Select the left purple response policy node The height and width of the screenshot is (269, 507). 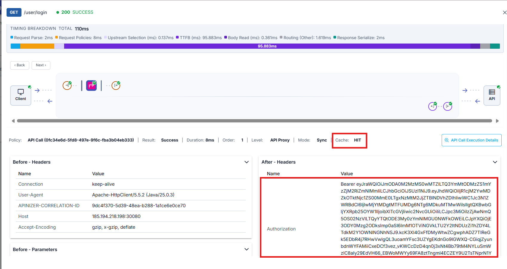[x=432, y=106]
